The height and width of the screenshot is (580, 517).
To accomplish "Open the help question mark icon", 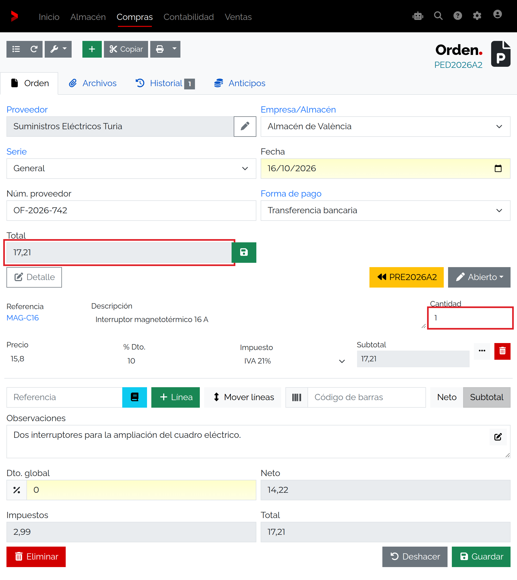I will point(457,16).
